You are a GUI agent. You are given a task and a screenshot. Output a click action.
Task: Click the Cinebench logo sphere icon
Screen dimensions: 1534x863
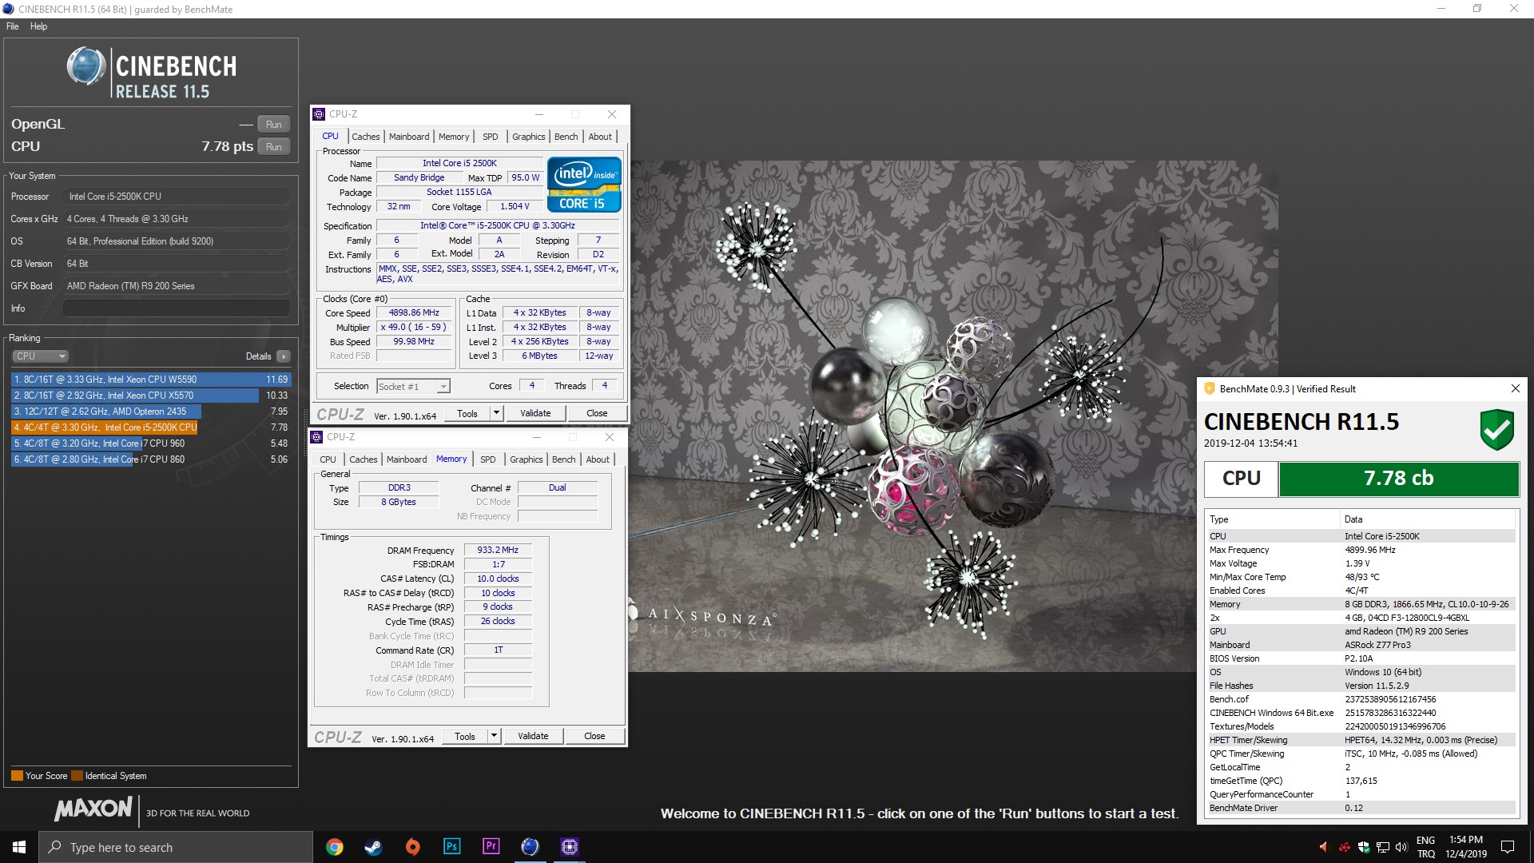coord(86,66)
